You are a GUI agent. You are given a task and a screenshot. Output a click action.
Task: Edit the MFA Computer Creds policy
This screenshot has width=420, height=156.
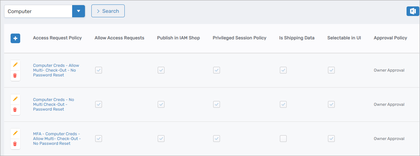pyautogui.click(x=15, y=133)
